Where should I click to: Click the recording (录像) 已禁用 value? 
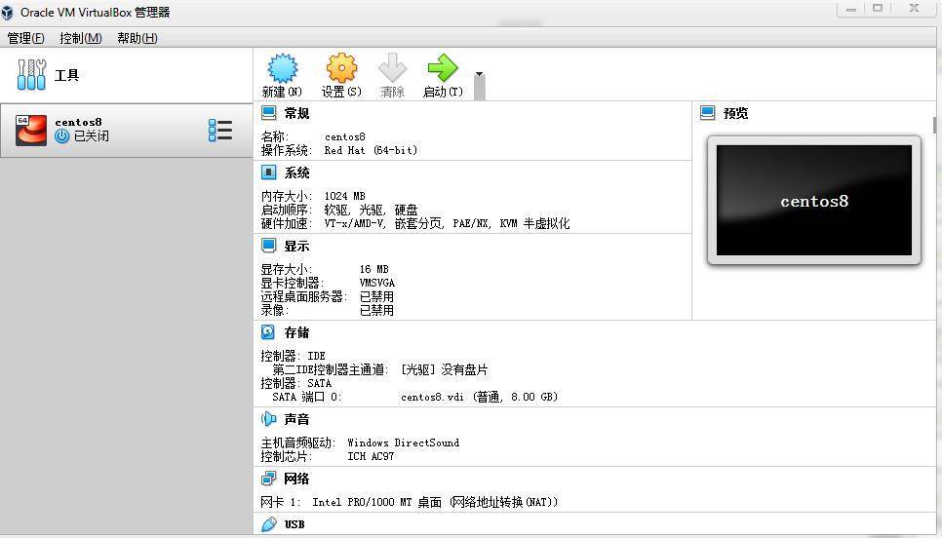click(x=376, y=311)
